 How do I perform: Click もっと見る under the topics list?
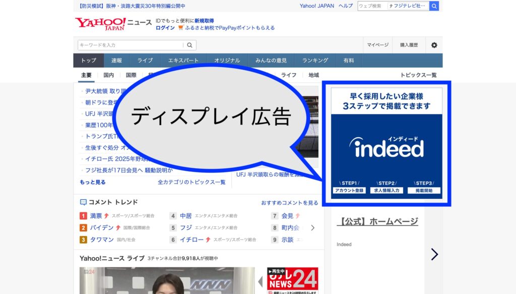[x=93, y=182]
